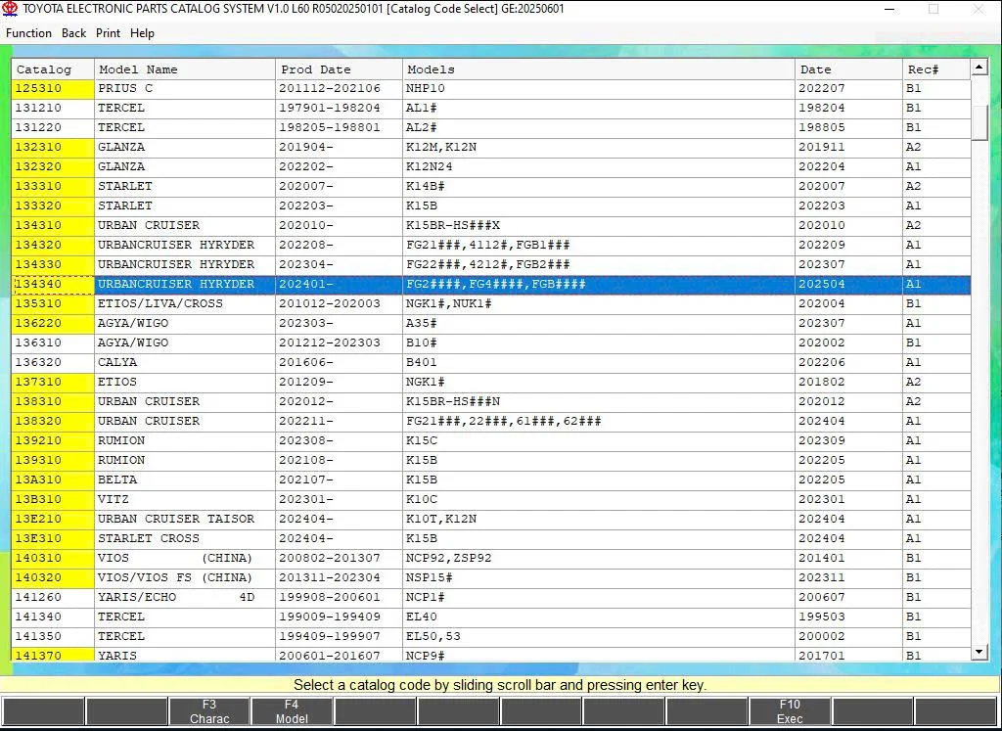Click the vertical scrollbar thumb
This screenshot has height=731, width=1002.
tap(979, 122)
